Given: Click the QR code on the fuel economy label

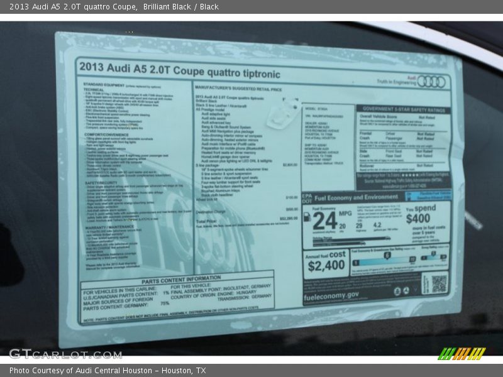Looking at the screenshot, I should (x=438, y=283).
